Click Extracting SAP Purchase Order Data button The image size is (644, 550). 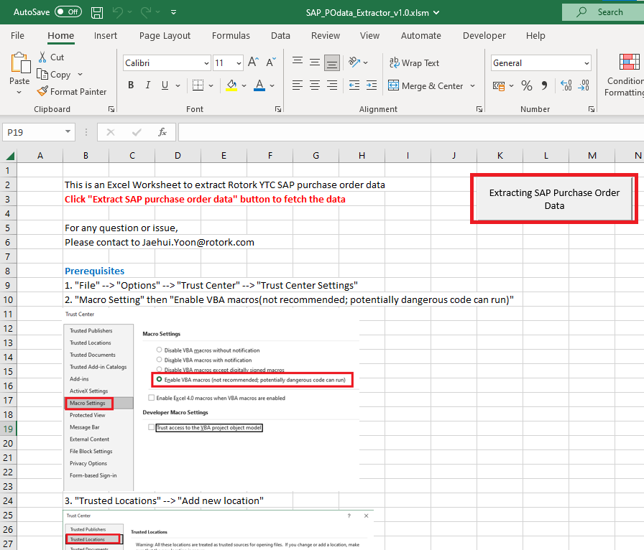(554, 199)
